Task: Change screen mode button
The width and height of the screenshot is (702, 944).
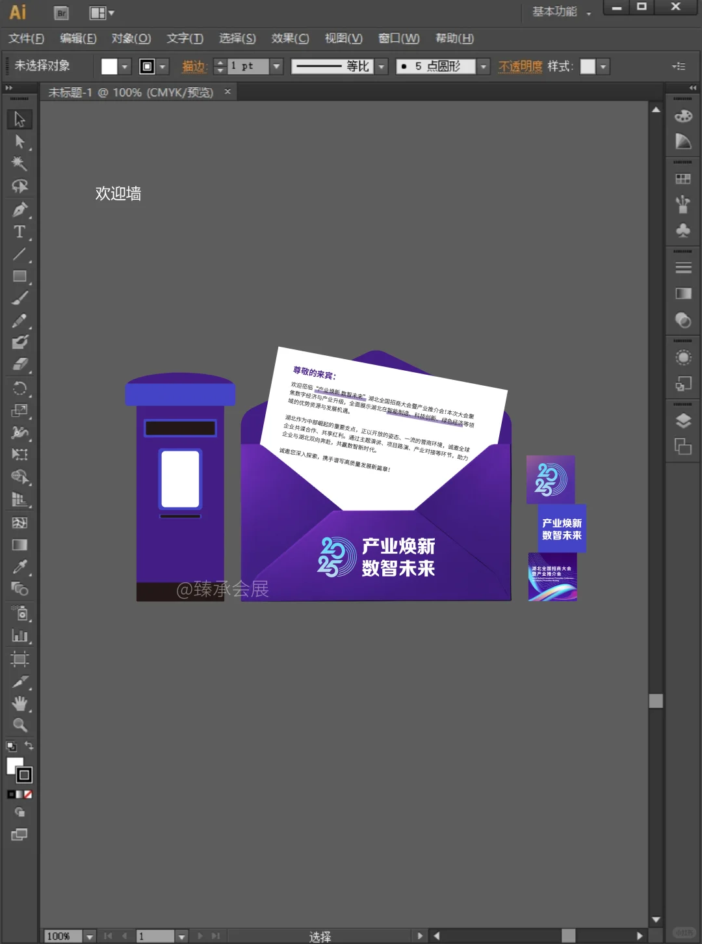Action: [19, 835]
